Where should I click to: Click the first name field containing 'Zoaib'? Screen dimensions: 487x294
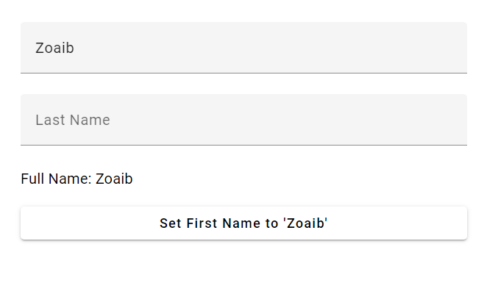coord(243,48)
